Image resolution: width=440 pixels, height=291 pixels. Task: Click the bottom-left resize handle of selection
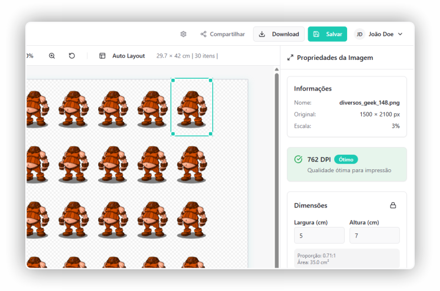(172, 134)
